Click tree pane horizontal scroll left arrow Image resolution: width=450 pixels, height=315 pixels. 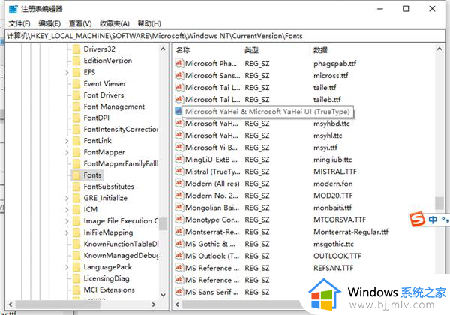10,304
